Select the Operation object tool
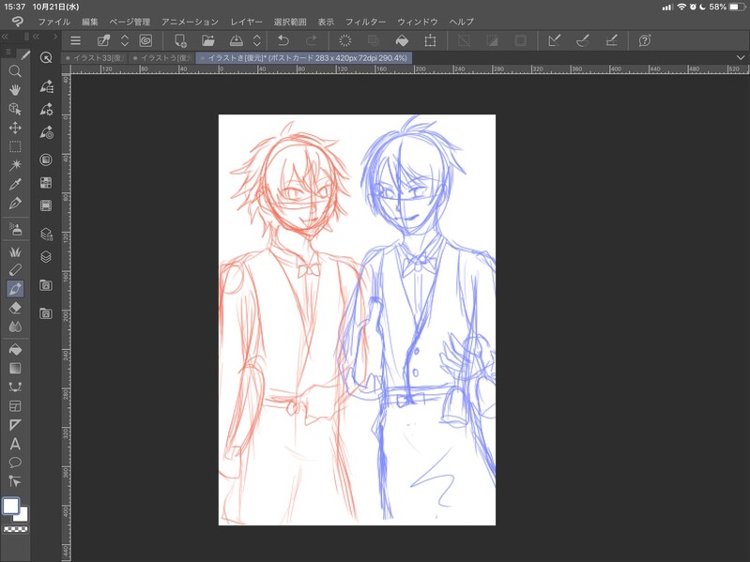 pos(15,109)
